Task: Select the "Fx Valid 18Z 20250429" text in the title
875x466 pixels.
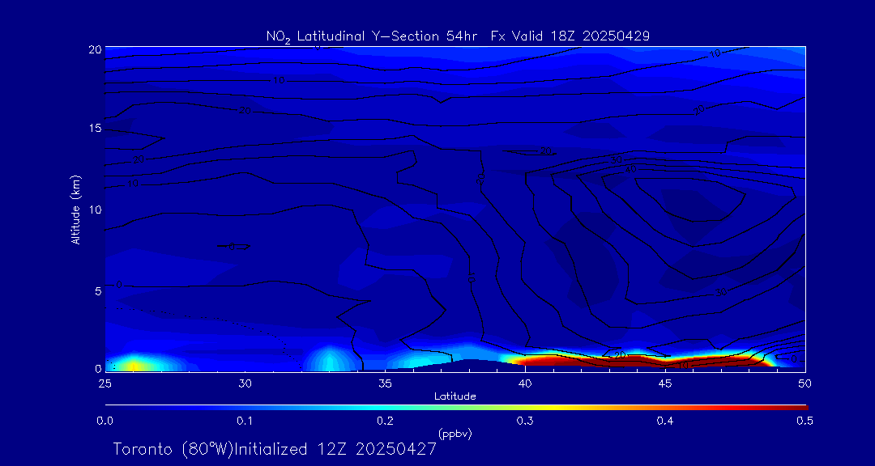Action: 570,36
